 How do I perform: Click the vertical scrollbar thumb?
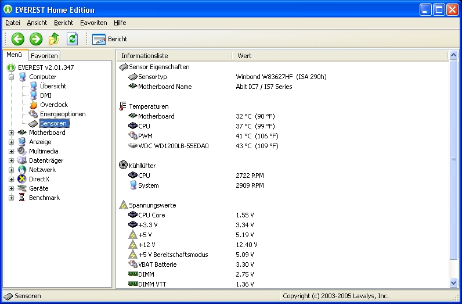[454, 160]
